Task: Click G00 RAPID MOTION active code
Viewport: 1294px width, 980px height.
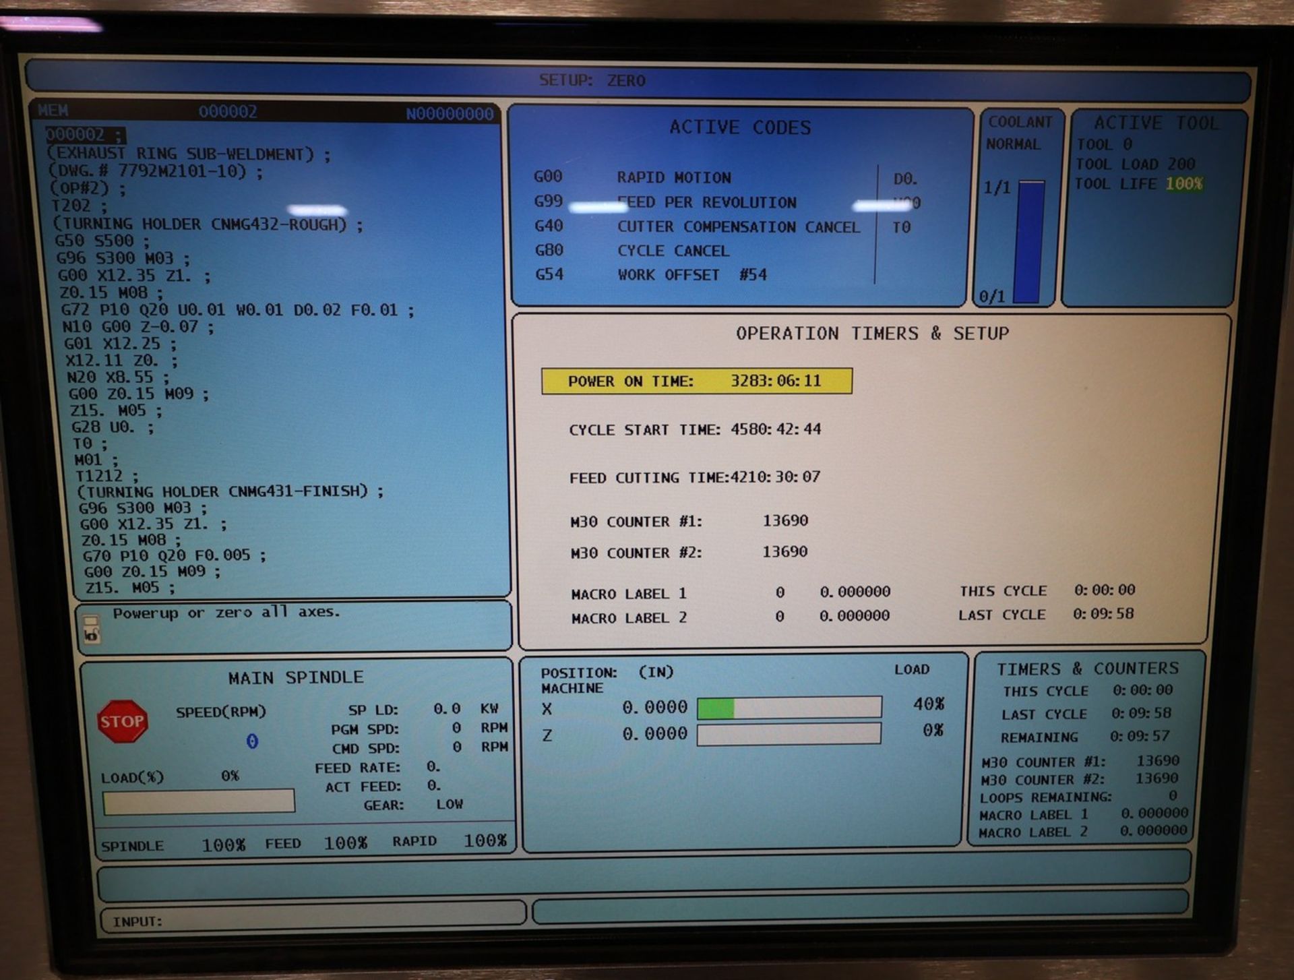Action: pos(632,177)
